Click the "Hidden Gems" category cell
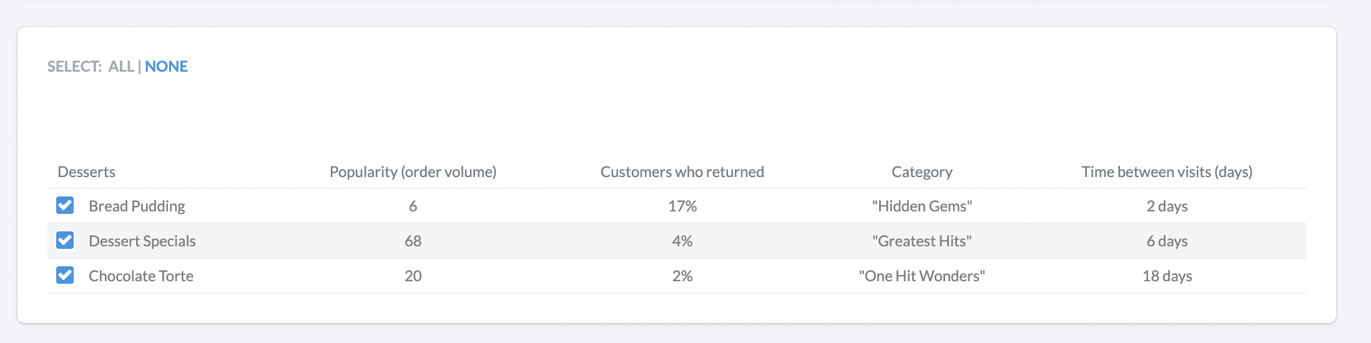1371x343 pixels. point(921,206)
